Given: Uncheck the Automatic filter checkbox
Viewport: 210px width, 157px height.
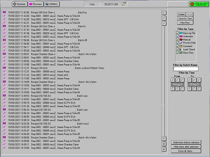Looking at the screenshot, I should pyautogui.click(x=178, y=36).
